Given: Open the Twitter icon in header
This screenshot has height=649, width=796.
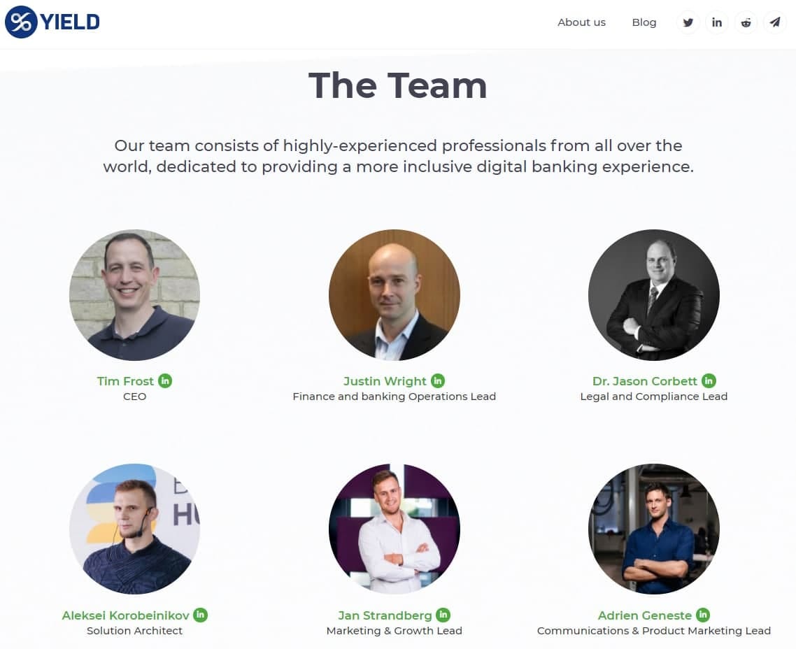Looking at the screenshot, I should point(688,22).
